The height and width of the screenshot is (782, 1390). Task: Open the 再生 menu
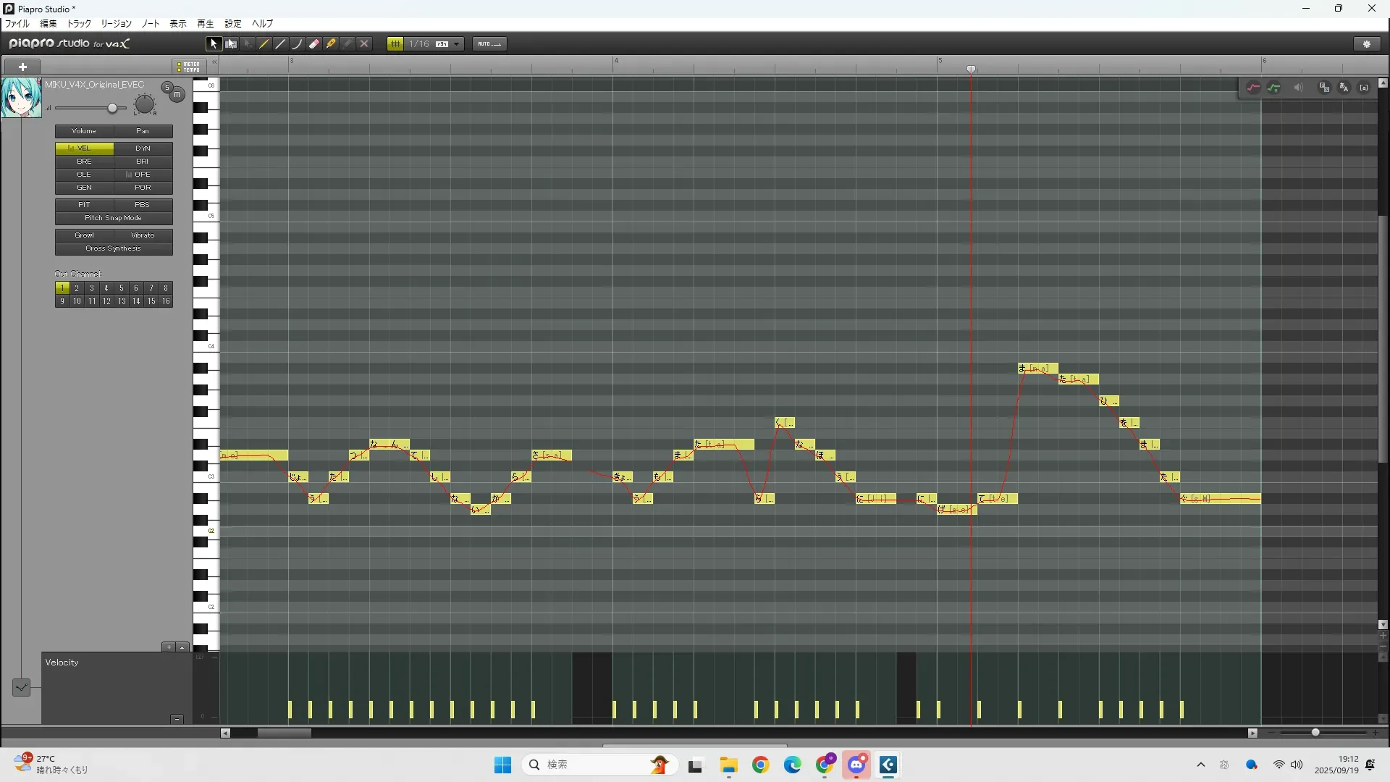(x=206, y=24)
